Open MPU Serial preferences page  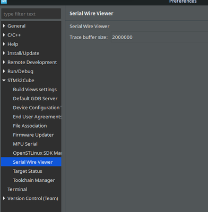pyautogui.click(x=25, y=144)
